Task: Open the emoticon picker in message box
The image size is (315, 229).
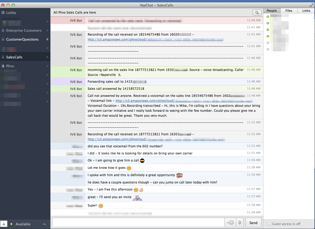Action: (230, 222)
